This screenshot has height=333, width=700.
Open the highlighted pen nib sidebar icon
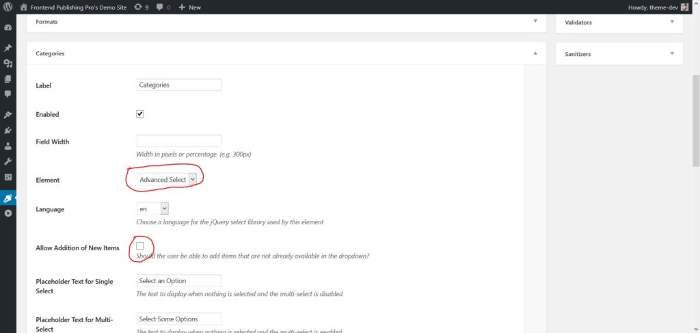point(8,198)
